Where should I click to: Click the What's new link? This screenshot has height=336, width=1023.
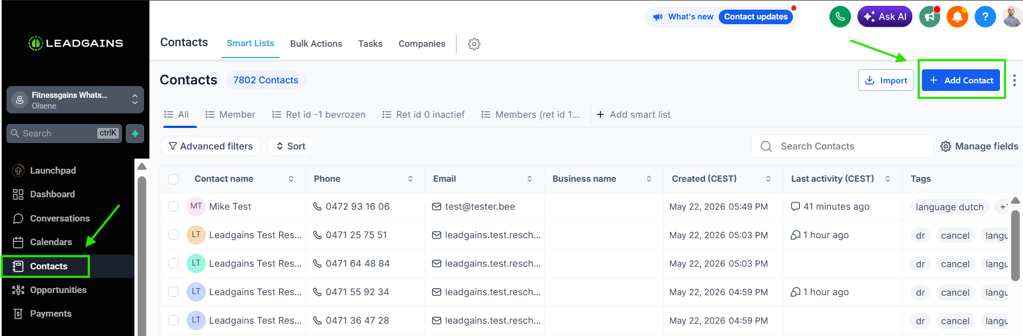tap(690, 17)
